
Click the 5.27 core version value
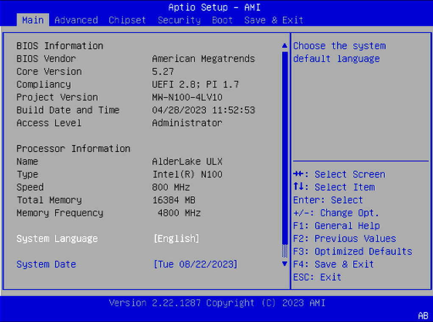[x=163, y=72]
